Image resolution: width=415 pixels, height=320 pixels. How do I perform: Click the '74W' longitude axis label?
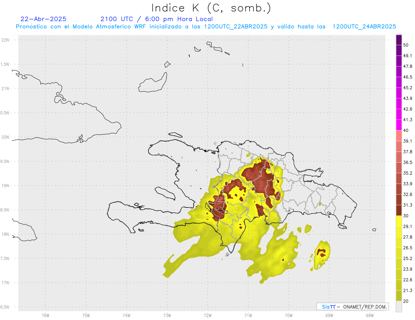click(126, 316)
